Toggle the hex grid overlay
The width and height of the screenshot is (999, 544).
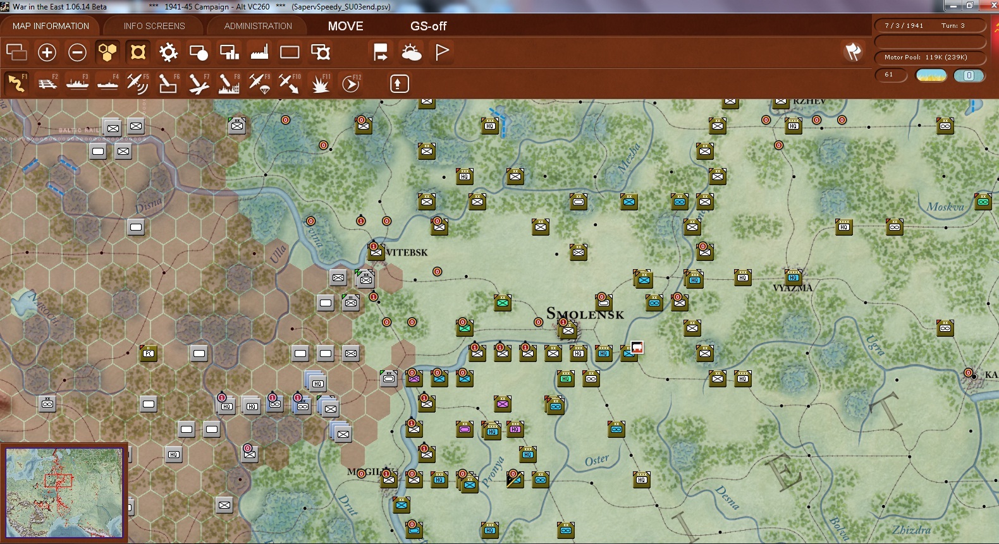pos(107,52)
